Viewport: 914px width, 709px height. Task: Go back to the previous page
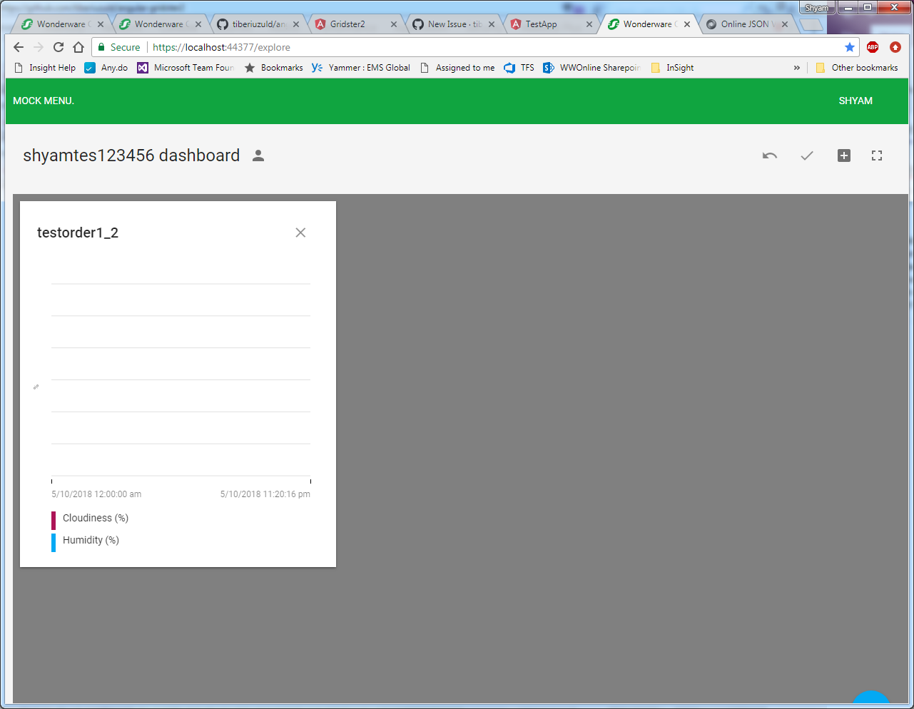click(19, 47)
